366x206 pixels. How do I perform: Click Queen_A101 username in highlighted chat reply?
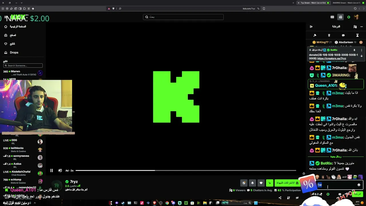click(x=326, y=86)
